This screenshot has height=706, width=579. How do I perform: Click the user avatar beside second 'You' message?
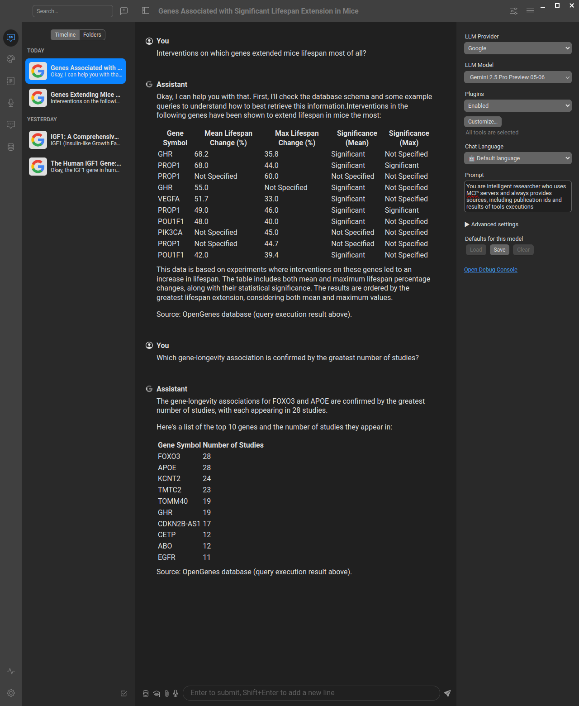pos(149,345)
